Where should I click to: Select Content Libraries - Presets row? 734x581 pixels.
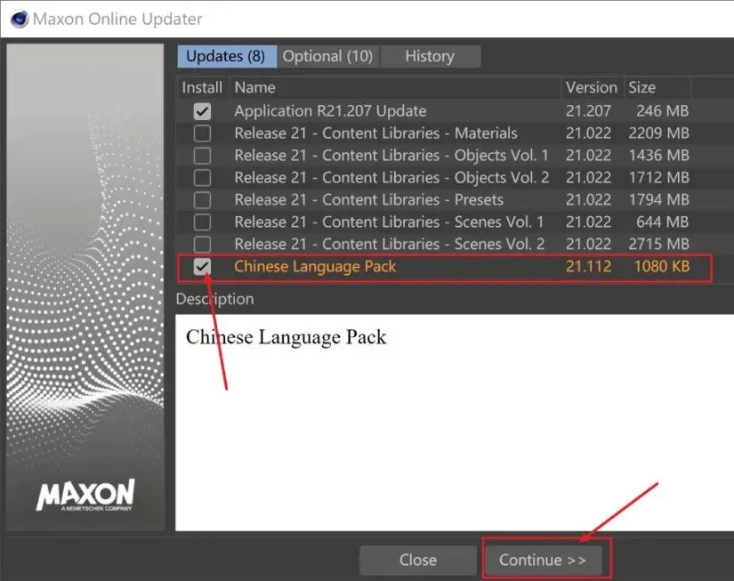(x=369, y=199)
